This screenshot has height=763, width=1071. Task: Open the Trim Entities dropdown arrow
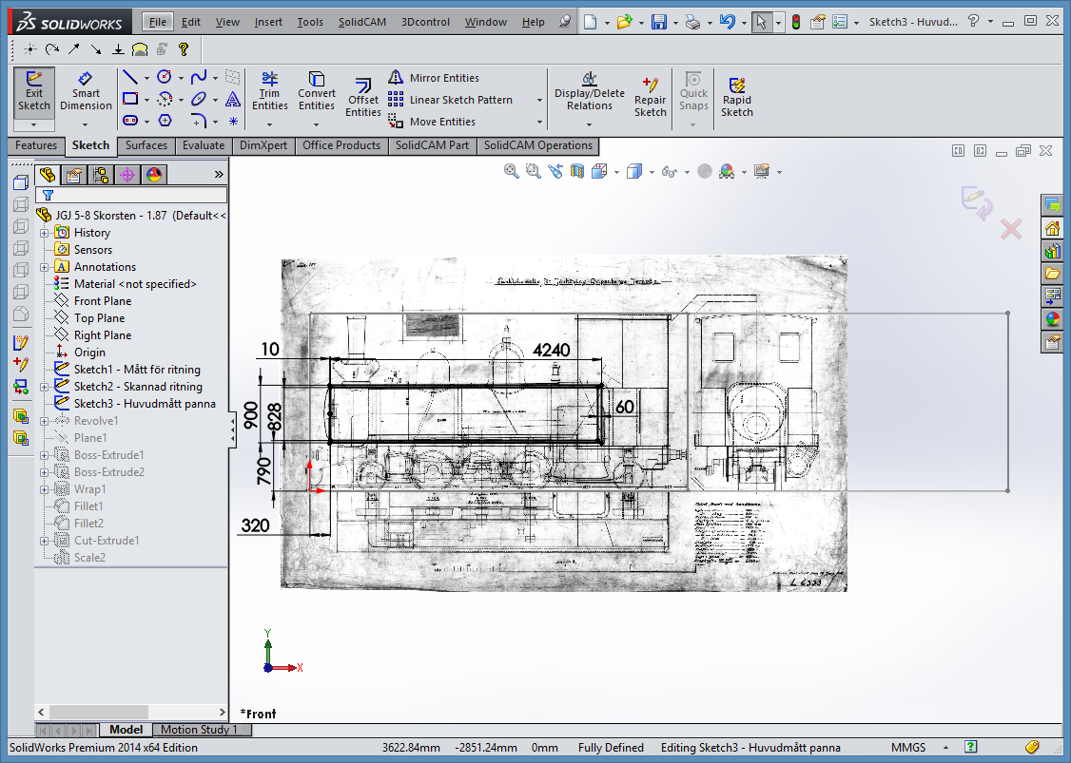270,124
